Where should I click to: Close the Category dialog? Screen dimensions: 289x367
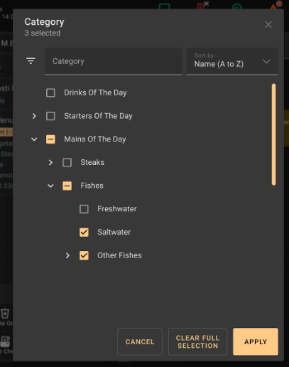click(x=268, y=24)
